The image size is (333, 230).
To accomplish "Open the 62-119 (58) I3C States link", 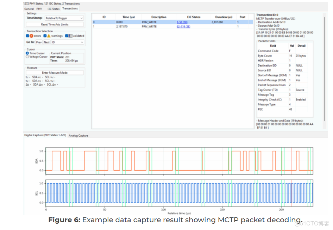I will click(x=183, y=26).
